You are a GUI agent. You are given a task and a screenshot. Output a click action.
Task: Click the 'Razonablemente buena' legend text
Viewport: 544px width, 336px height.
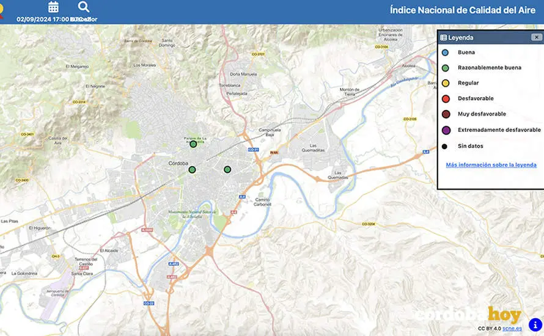pyautogui.click(x=489, y=68)
